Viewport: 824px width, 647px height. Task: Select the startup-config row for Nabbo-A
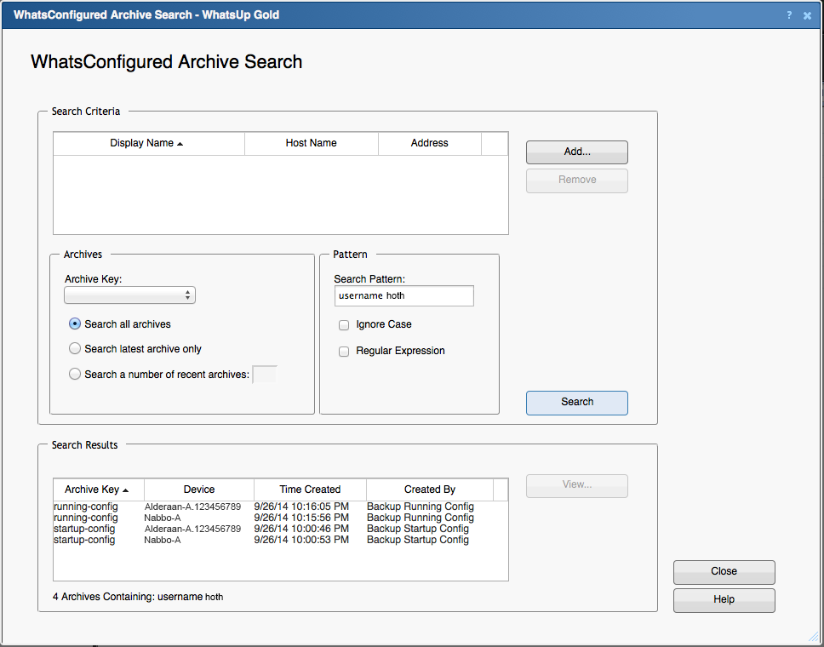pyautogui.click(x=281, y=540)
